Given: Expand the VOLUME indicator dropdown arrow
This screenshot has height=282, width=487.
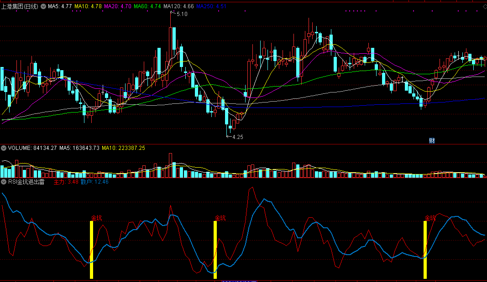Looking at the screenshot, I should coord(4,148).
